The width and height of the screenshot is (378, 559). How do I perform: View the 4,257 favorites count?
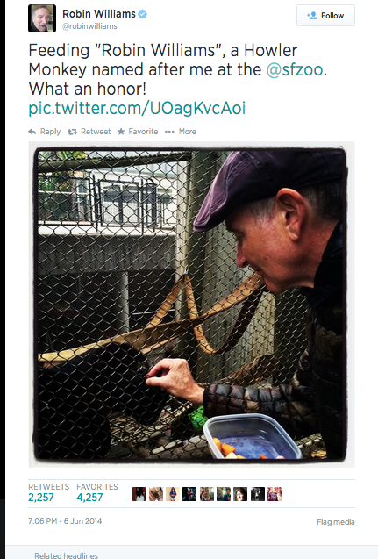[89, 498]
